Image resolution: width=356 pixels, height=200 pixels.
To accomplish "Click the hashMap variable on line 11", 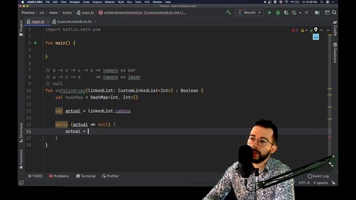I will (x=74, y=97).
